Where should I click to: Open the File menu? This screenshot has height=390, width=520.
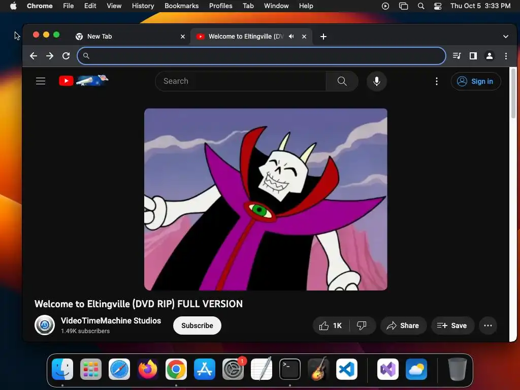69,6
